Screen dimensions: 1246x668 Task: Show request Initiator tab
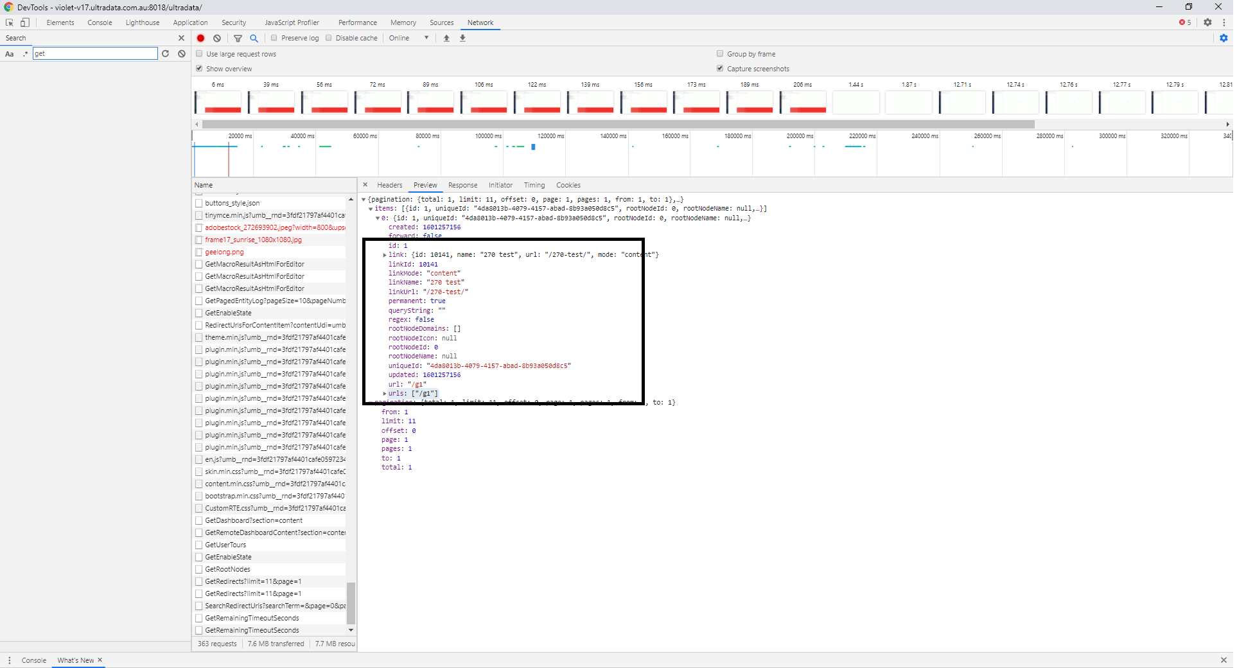point(500,185)
